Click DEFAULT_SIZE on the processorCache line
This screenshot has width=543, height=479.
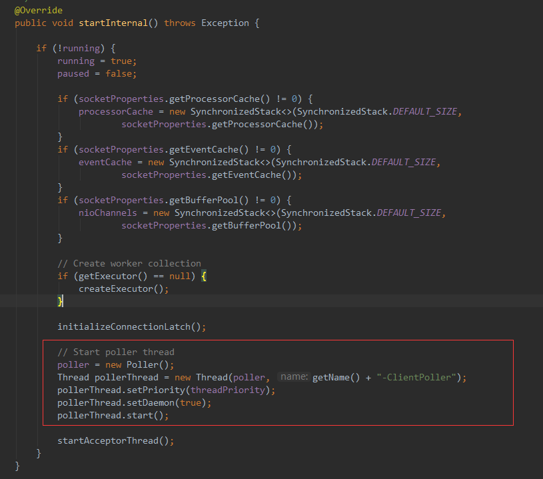425,112
